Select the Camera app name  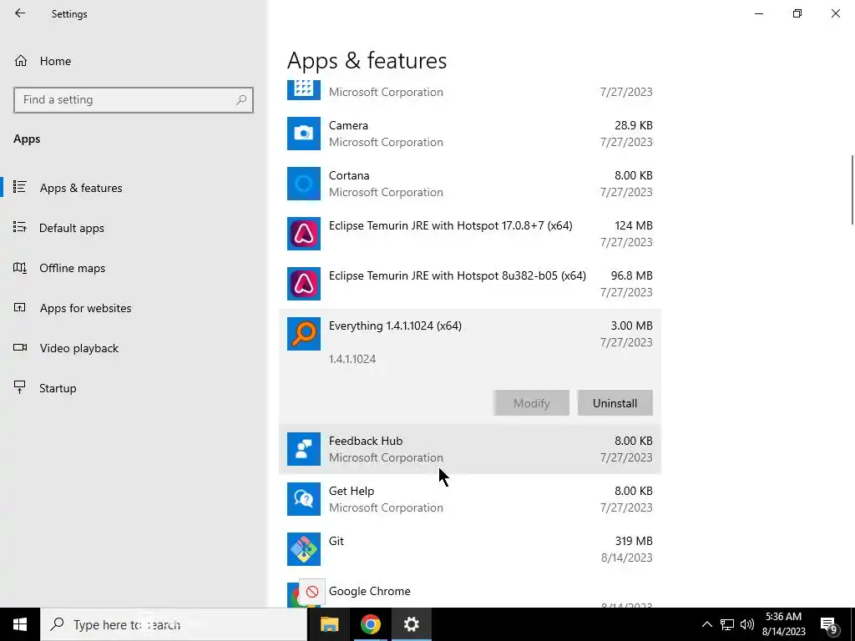point(348,125)
